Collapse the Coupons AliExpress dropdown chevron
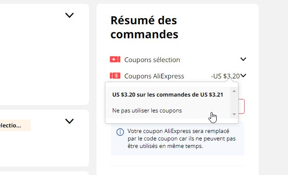 [x=243, y=76]
